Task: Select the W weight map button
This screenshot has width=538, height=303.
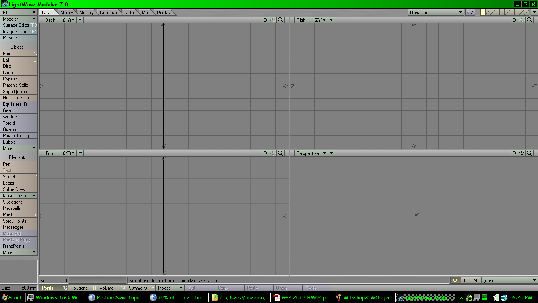Action: [455, 281]
